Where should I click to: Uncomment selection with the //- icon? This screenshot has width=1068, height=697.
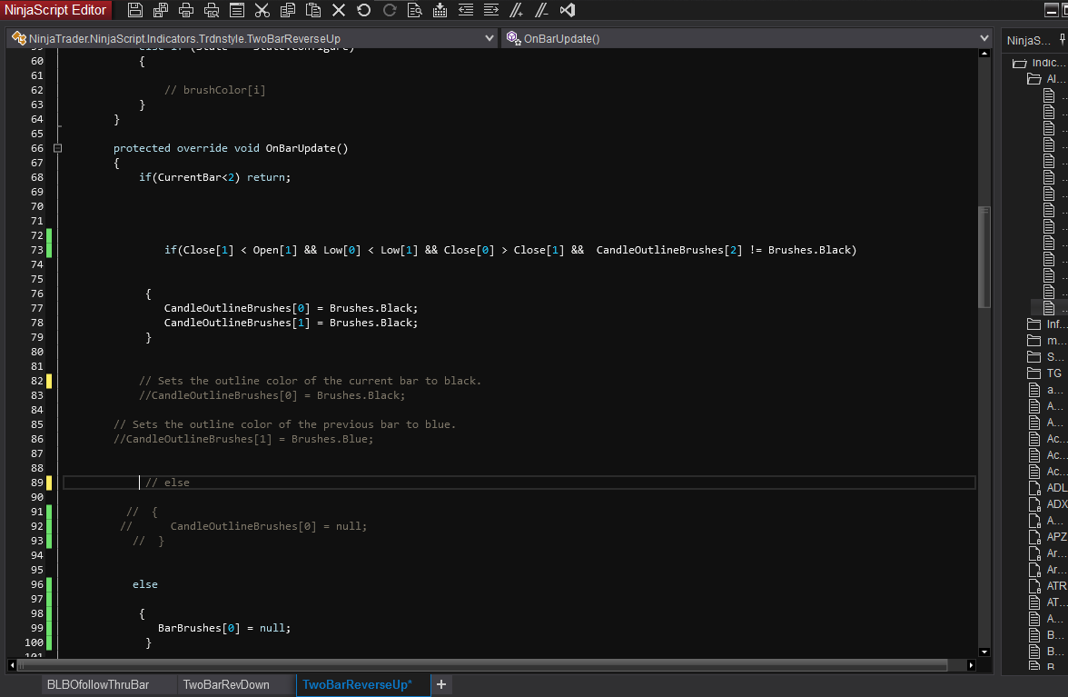[542, 11]
